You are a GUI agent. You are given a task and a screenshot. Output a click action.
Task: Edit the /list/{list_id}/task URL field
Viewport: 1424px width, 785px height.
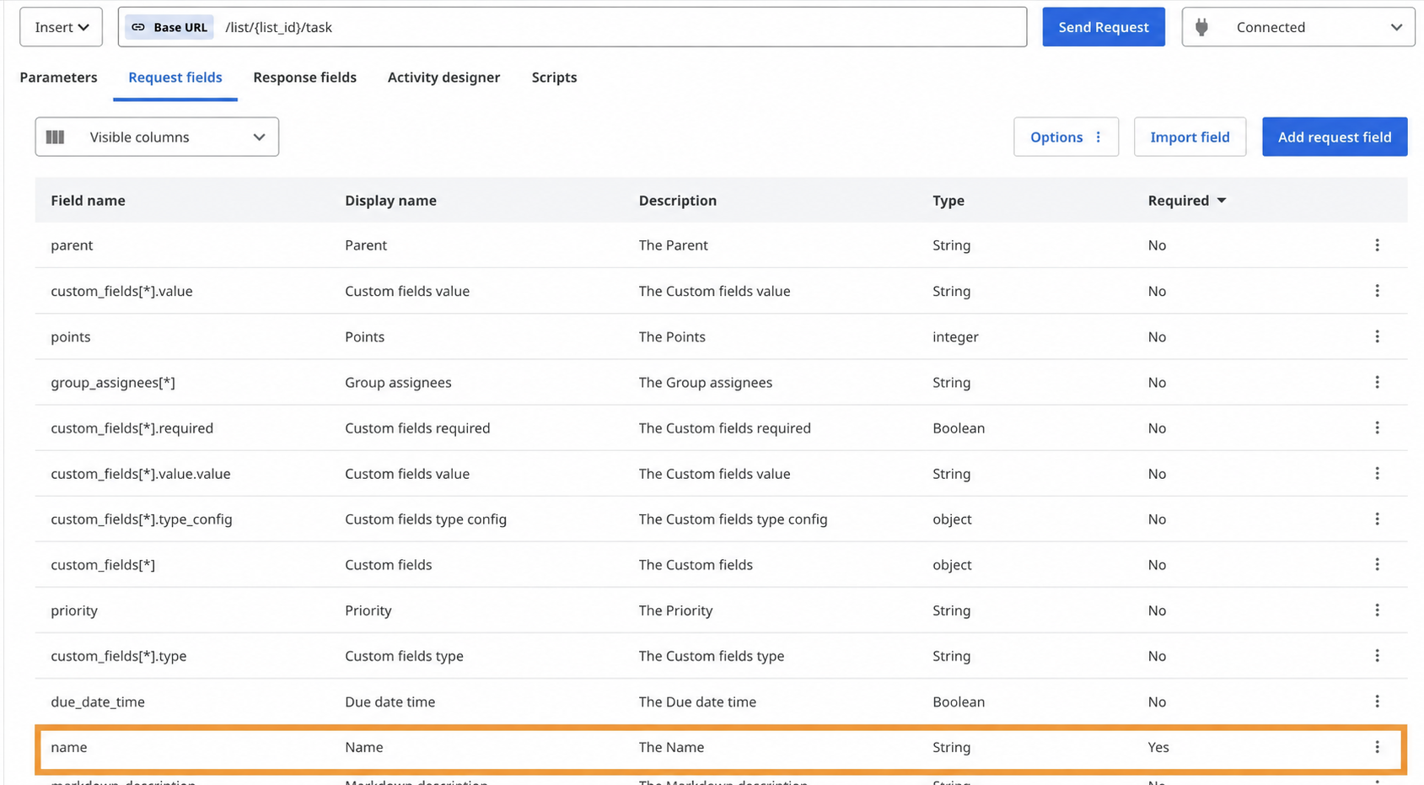(x=572, y=27)
